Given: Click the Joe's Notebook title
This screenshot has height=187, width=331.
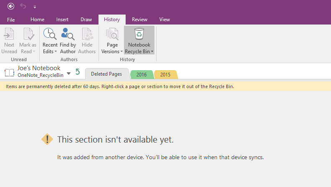Looking at the screenshot, I should tap(39, 68).
